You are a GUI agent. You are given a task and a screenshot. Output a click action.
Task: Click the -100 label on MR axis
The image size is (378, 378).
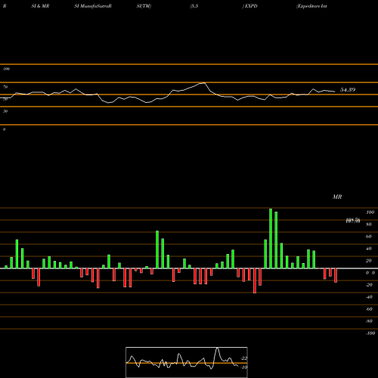click(x=370, y=333)
